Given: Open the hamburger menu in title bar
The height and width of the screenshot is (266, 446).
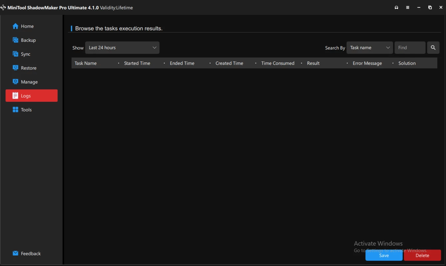Looking at the screenshot, I should pos(408,8).
